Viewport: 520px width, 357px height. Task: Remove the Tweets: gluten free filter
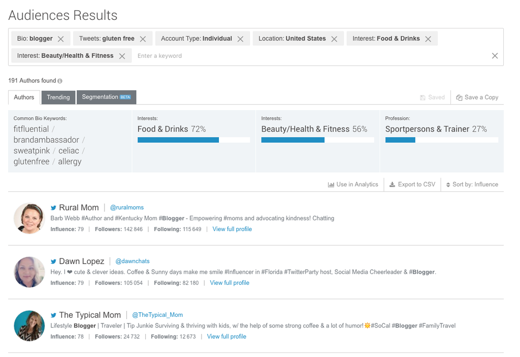(143, 39)
